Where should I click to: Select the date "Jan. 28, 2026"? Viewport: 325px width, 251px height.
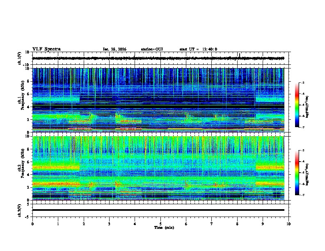click(x=114, y=49)
